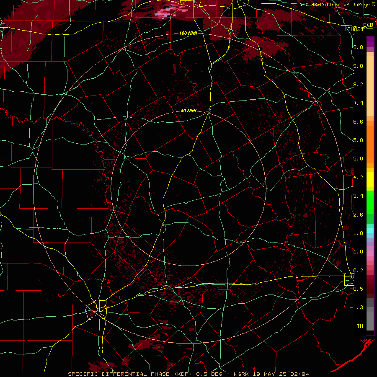Click the 9.8 value on the color scale
377x377 pixels.
pyautogui.click(x=358, y=47)
